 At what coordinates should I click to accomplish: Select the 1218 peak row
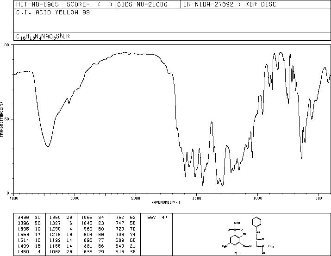(61, 234)
